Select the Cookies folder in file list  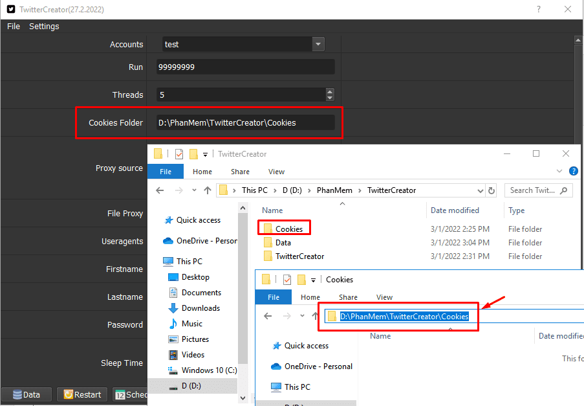point(288,229)
